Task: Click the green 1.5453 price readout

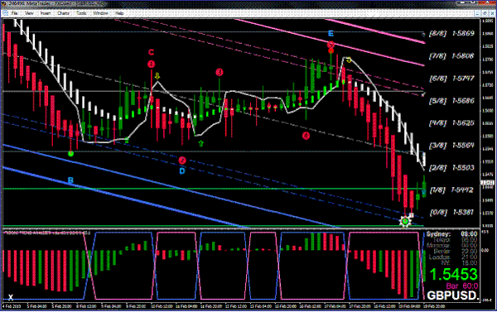Action: pos(453,274)
